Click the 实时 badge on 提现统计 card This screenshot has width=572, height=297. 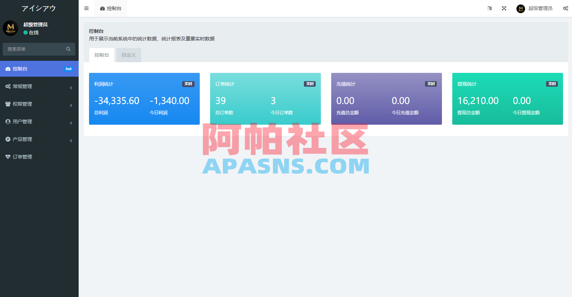click(552, 84)
